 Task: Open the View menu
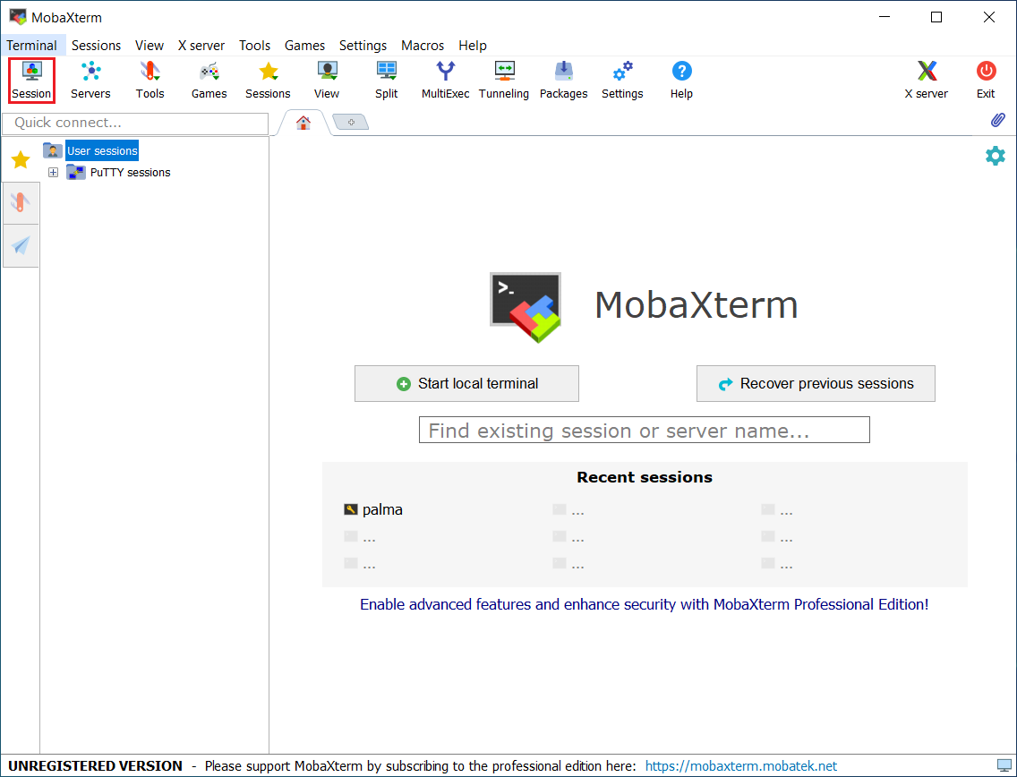click(x=150, y=46)
